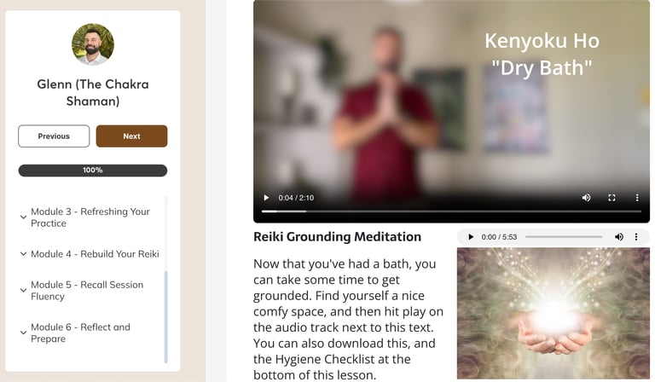Mute the audio player speaker icon
Image resolution: width=655 pixels, height=382 pixels.
pos(619,237)
